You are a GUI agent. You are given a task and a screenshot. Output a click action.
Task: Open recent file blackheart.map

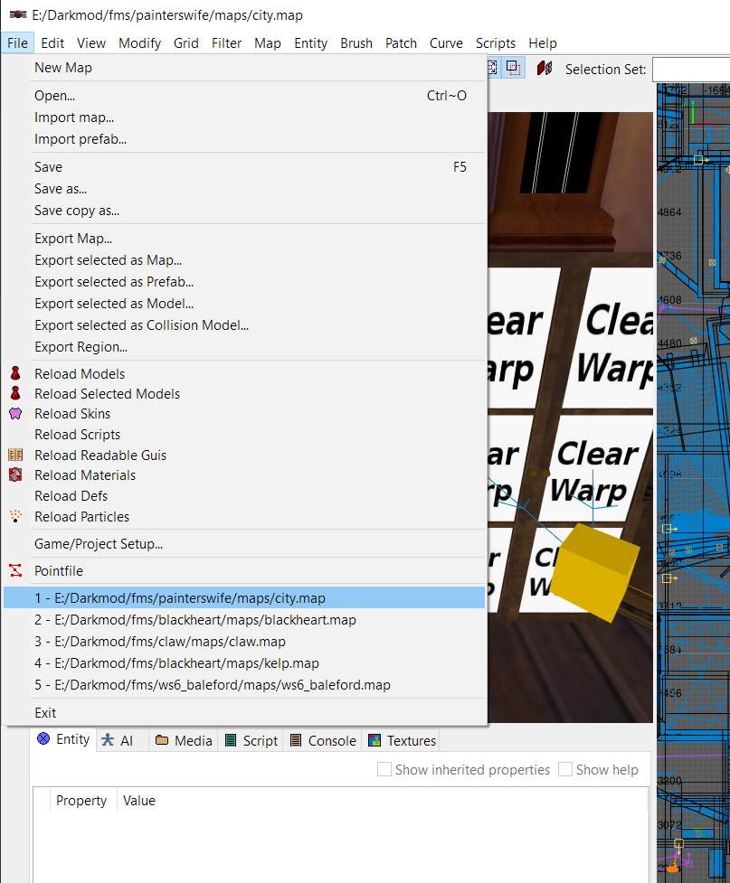[194, 620]
